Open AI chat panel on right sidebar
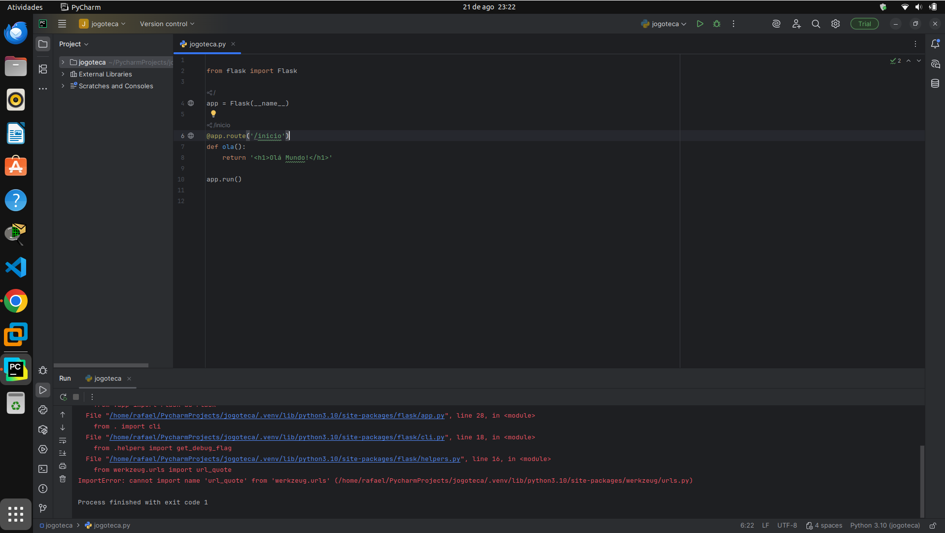This screenshot has height=533, width=945. tap(935, 64)
